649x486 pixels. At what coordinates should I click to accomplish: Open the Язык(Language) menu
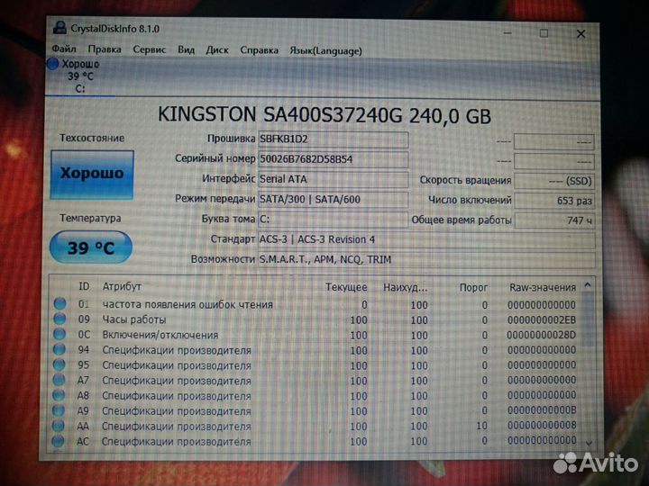[325, 50]
